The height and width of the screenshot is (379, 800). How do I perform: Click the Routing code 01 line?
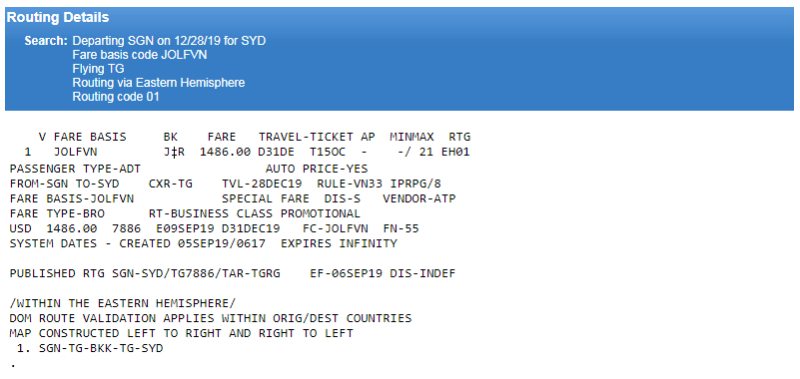pyautogui.click(x=116, y=97)
